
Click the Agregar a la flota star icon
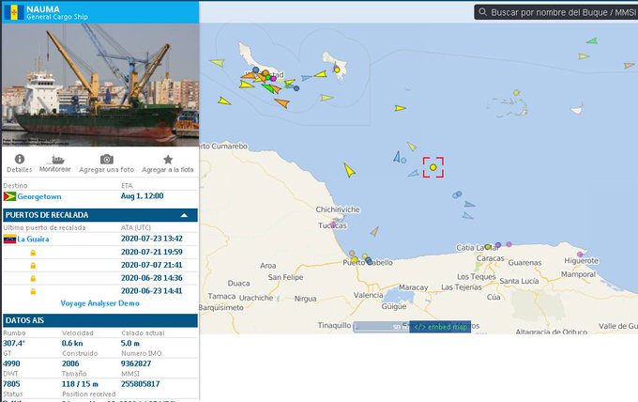click(168, 160)
